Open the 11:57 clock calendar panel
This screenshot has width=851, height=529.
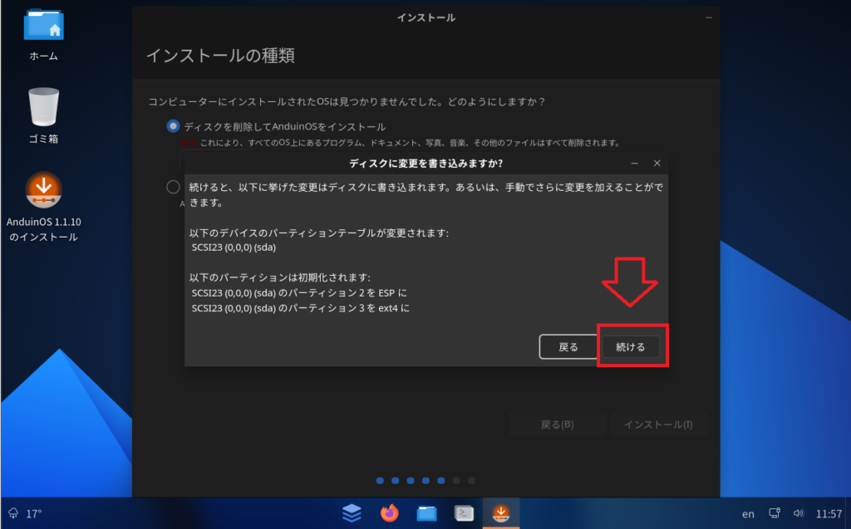click(x=829, y=513)
